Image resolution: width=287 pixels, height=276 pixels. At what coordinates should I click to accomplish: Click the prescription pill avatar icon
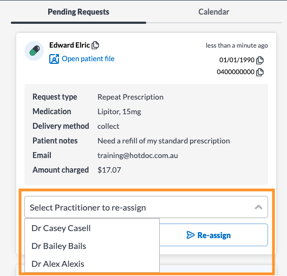(x=34, y=51)
